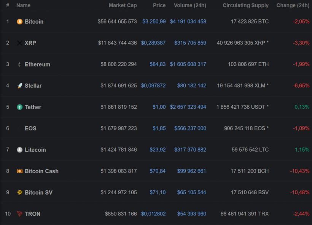This screenshot has height=225, width=312.
Task: Click the Bitcoin SV logo icon
Action: [20, 192]
